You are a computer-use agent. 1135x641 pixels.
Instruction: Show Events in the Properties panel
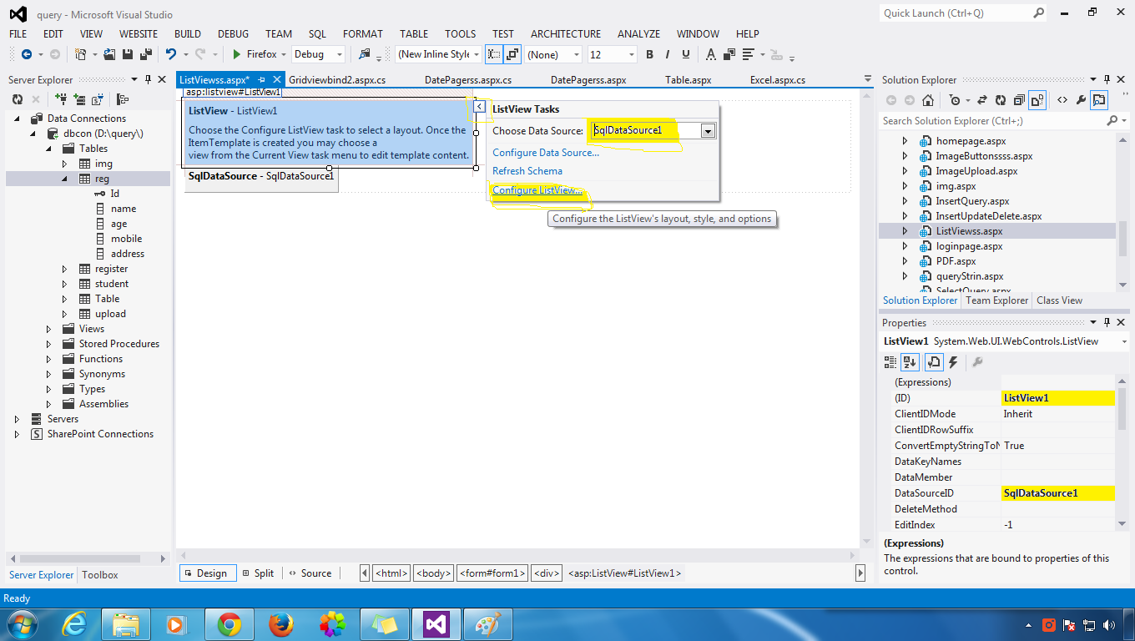(952, 361)
